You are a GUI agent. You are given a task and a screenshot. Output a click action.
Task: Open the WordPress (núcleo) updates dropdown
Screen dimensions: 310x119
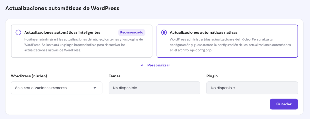click(x=57, y=88)
